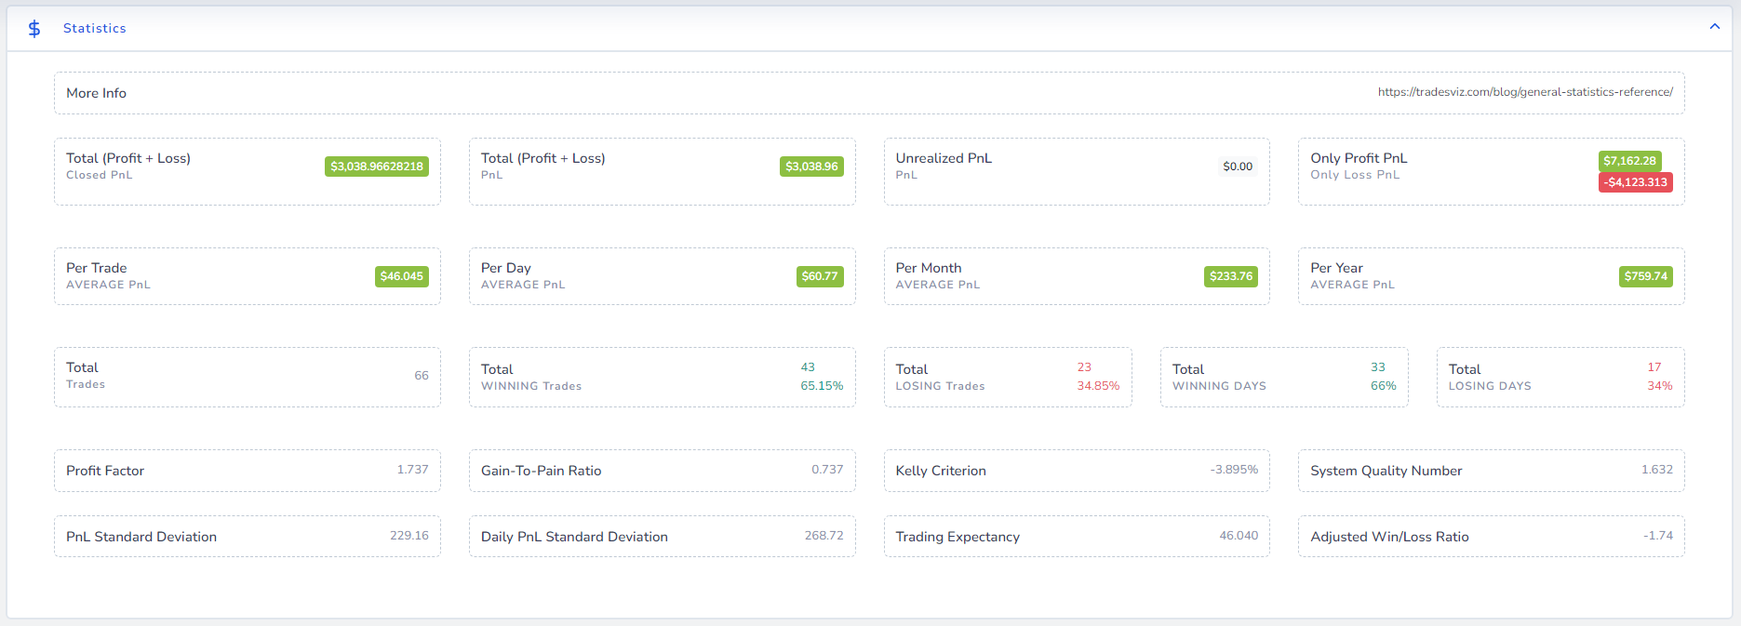Screen dimensions: 1741x626
Task: Click the Only Profit PnL card title
Action: coord(1359,158)
